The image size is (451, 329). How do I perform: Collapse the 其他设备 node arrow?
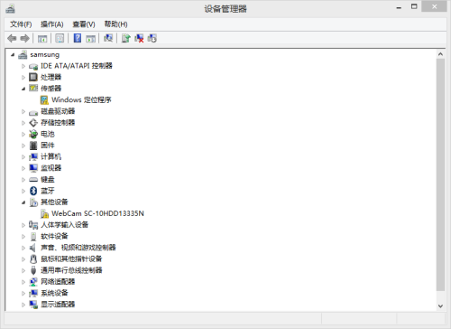point(23,202)
